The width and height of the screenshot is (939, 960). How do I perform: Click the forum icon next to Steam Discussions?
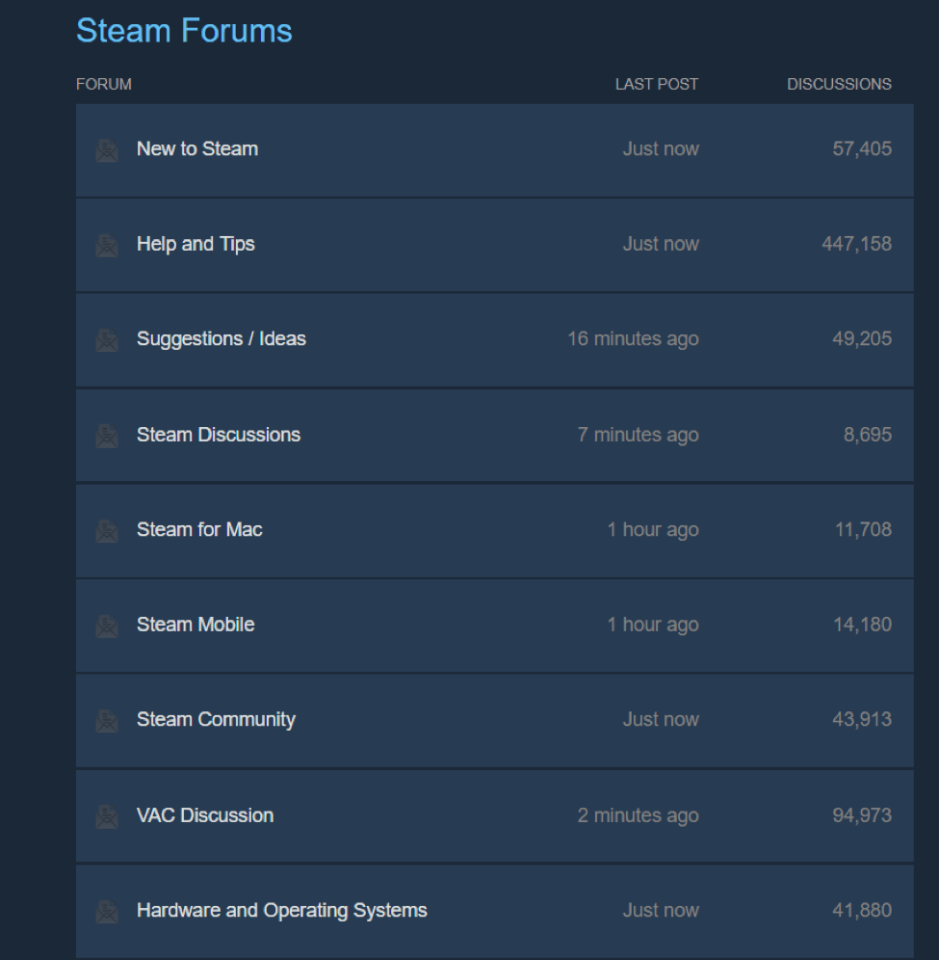click(x=107, y=436)
